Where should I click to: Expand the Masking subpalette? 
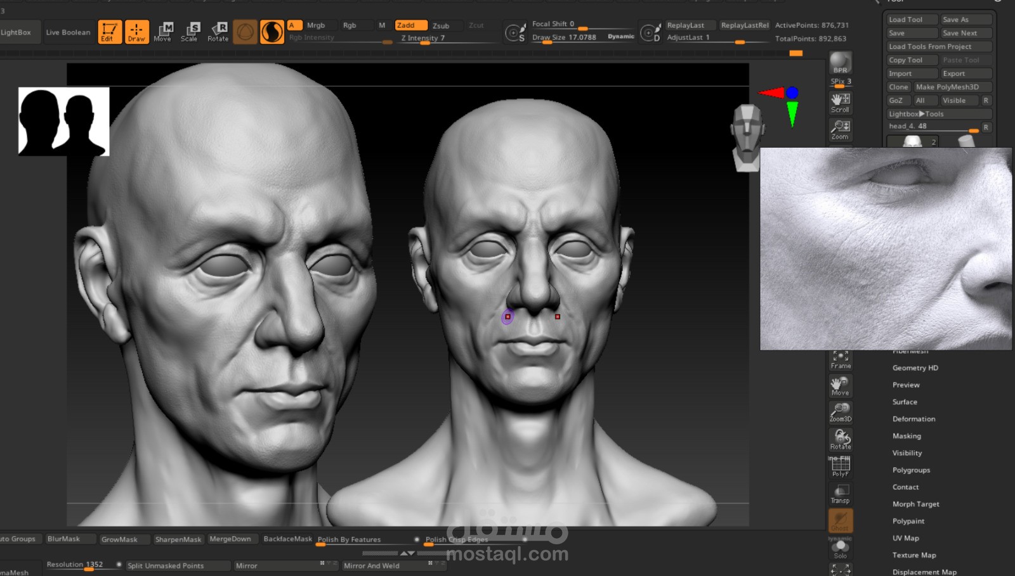907,436
